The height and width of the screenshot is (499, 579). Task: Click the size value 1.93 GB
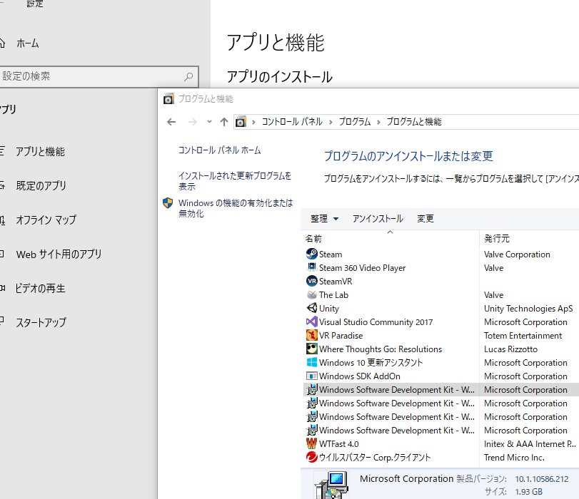[x=529, y=492]
